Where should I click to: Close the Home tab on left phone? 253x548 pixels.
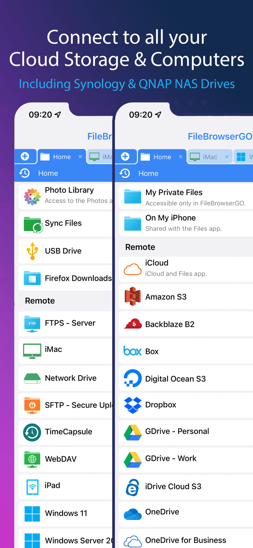click(80, 157)
